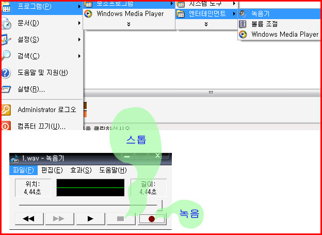Launch Windows Media Player in 엔터테인먼트 submenu
This screenshot has width=322, height=235.
[x=280, y=34]
